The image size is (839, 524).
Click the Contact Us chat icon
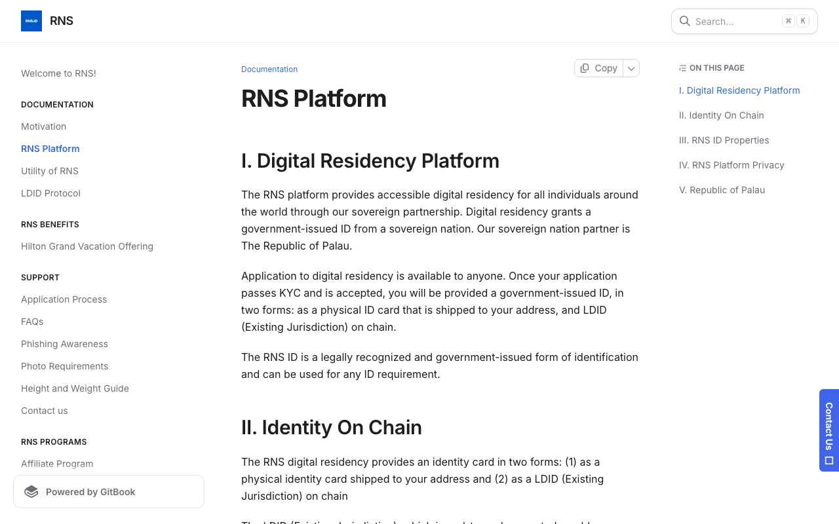[829, 460]
